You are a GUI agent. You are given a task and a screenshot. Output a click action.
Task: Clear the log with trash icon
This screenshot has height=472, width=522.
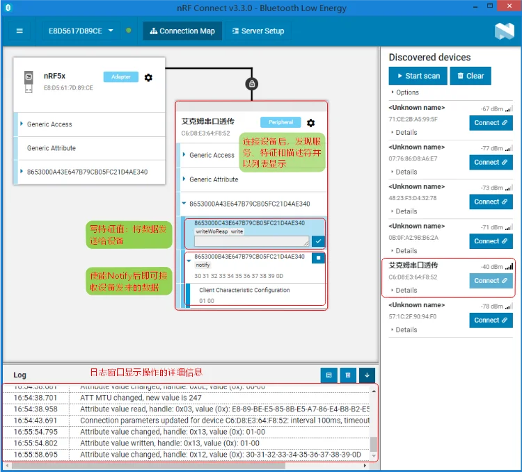tap(348, 375)
